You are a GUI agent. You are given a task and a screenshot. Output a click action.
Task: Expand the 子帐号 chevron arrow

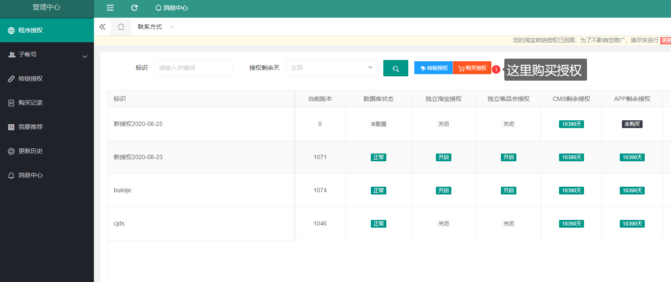point(85,56)
